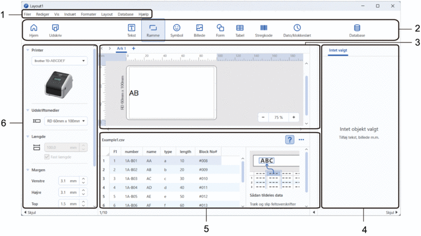Insert a Tabel

point(240,30)
